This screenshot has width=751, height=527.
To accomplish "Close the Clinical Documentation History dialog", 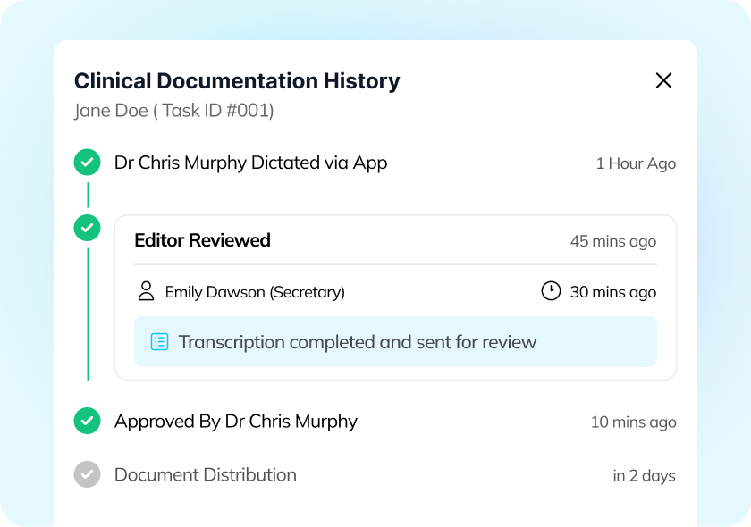I will [x=663, y=80].
